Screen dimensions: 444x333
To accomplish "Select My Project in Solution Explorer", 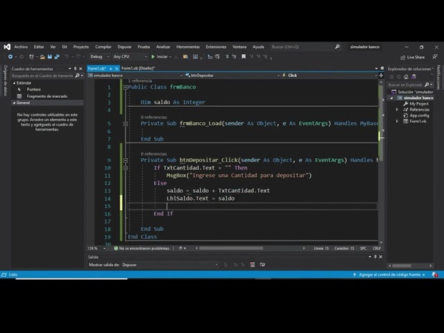I will pyautogui.click(x=419, y=104).
